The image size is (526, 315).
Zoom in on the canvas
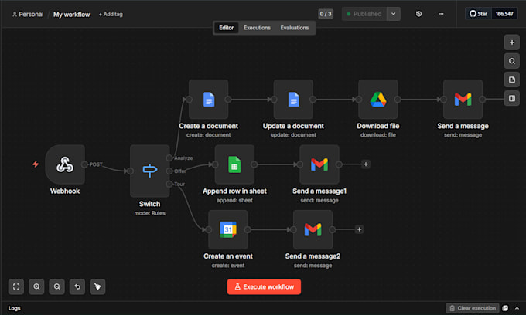[36, 286]
